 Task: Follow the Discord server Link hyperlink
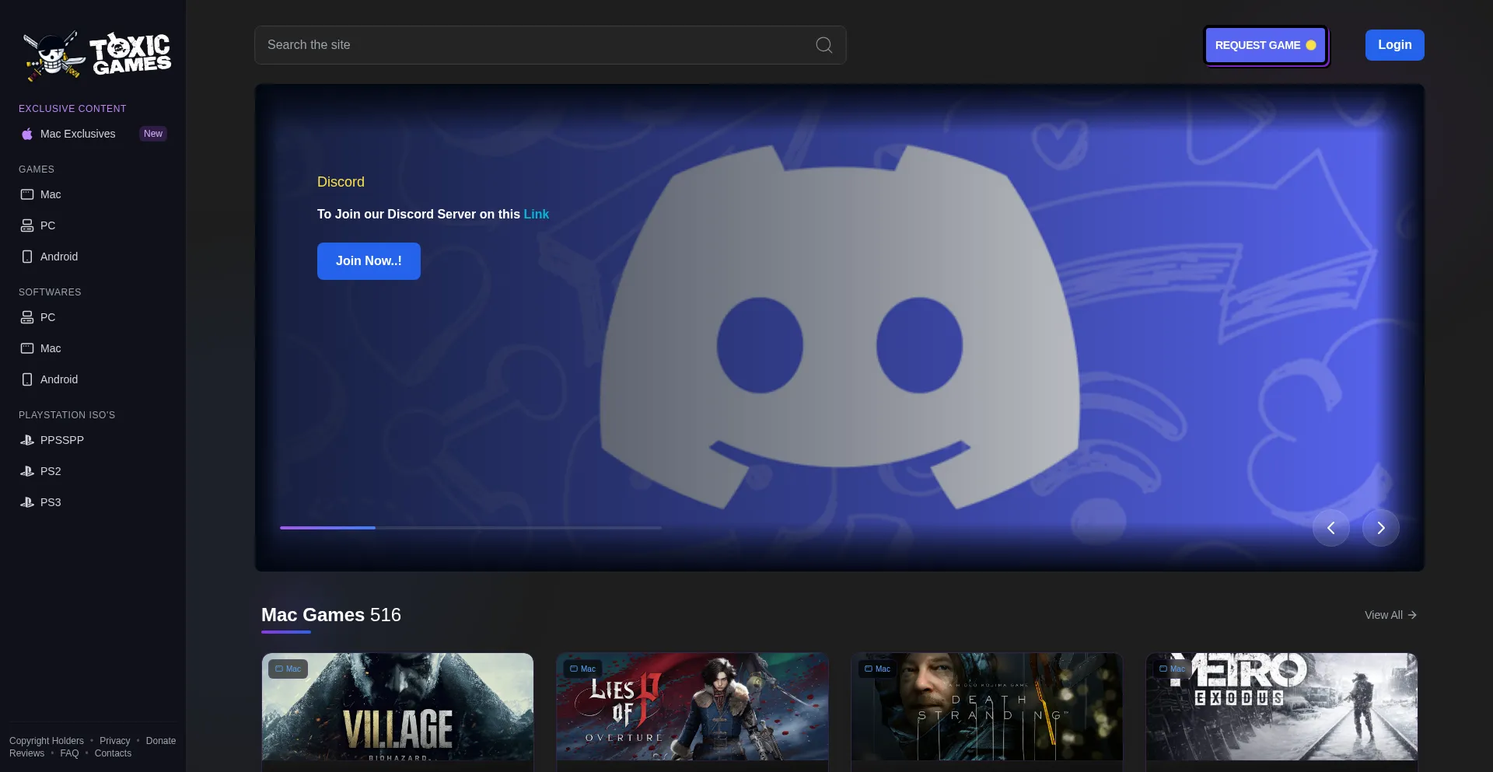[x=536, y=214]
